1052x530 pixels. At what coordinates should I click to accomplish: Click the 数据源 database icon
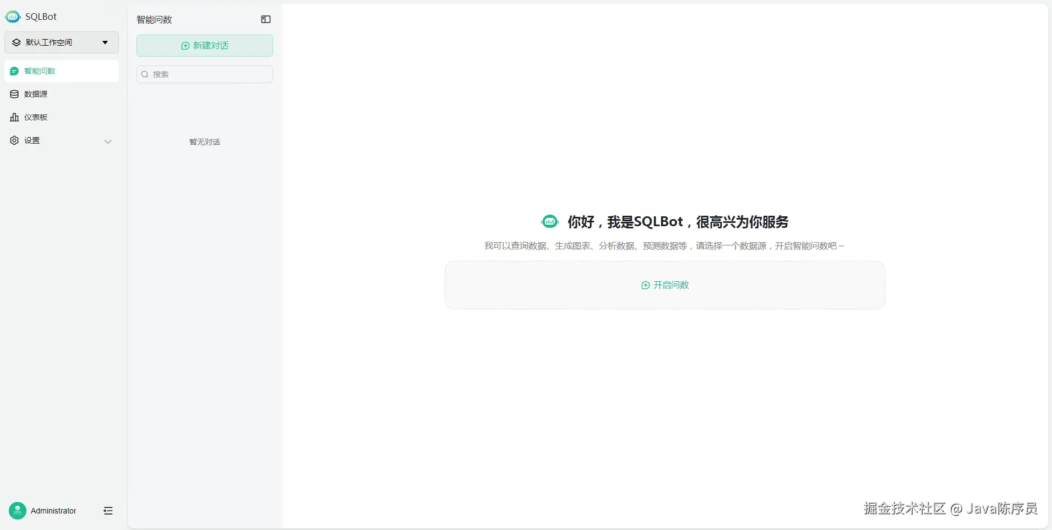[x=14, y=94]
